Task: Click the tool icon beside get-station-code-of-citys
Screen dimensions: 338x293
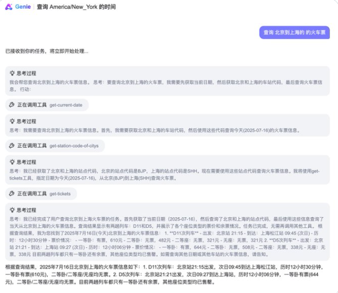Action: pos(12,146)
